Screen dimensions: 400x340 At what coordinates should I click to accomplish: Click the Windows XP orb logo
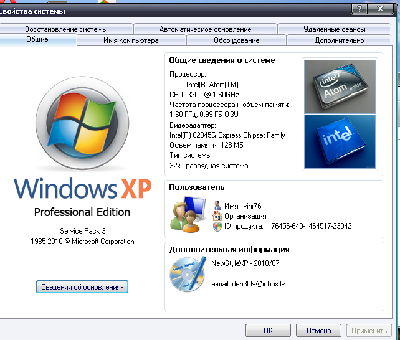82,123
